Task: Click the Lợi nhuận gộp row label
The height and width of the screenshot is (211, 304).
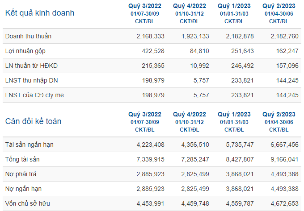Action: coord(25,51)
